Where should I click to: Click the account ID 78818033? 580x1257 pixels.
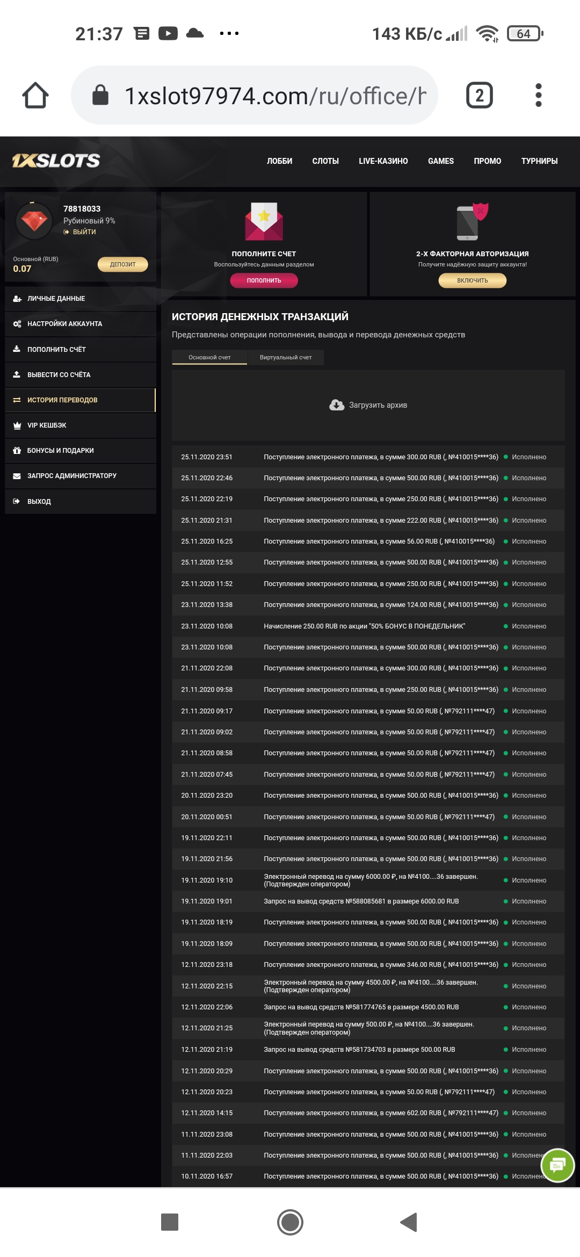(x=82, y=209)
